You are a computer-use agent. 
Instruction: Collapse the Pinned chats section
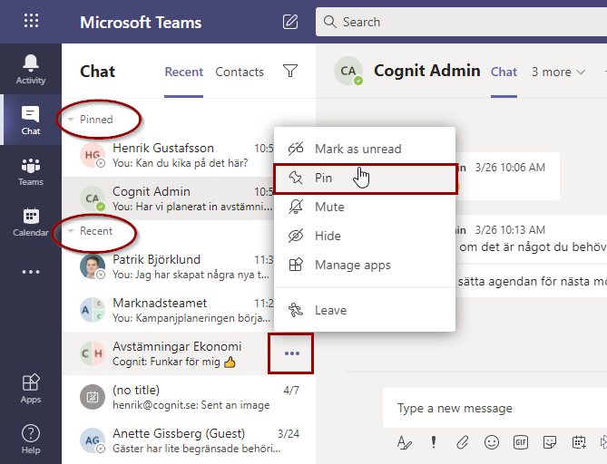(x=72, y=120)
